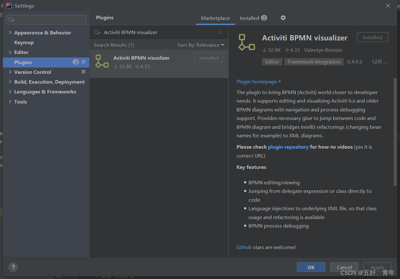Switch to the Marketplace tab
The height and width of the screenshot is (279, 400).
click(x=215, y=18)
